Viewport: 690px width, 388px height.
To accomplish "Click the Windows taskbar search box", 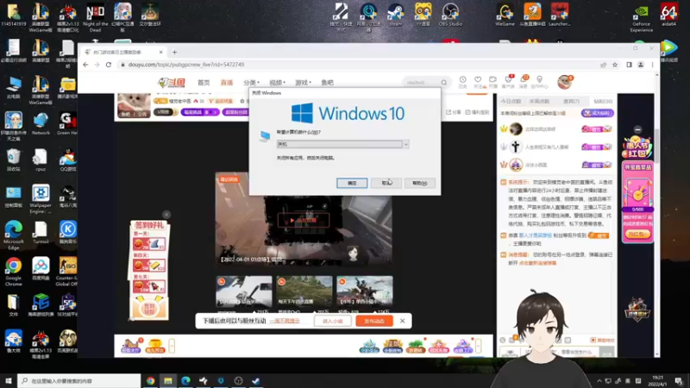I will 79,381.
